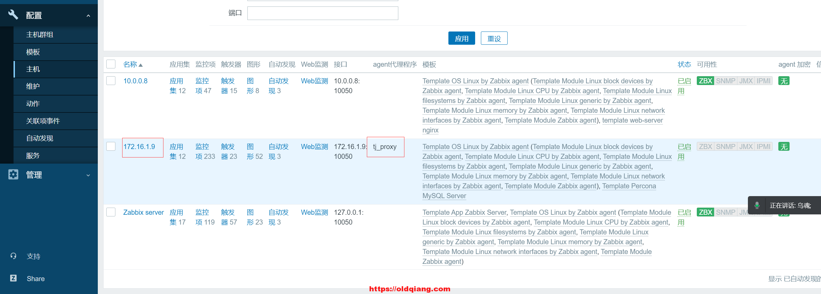
Task: Click 支持 in the sidebar
Action: pos(34,256)
